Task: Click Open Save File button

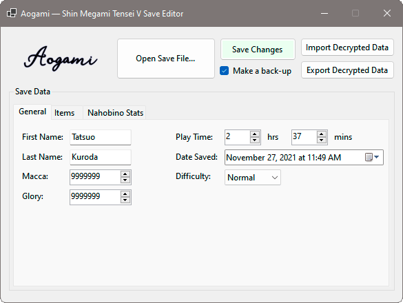Action: tap(166, 59)
